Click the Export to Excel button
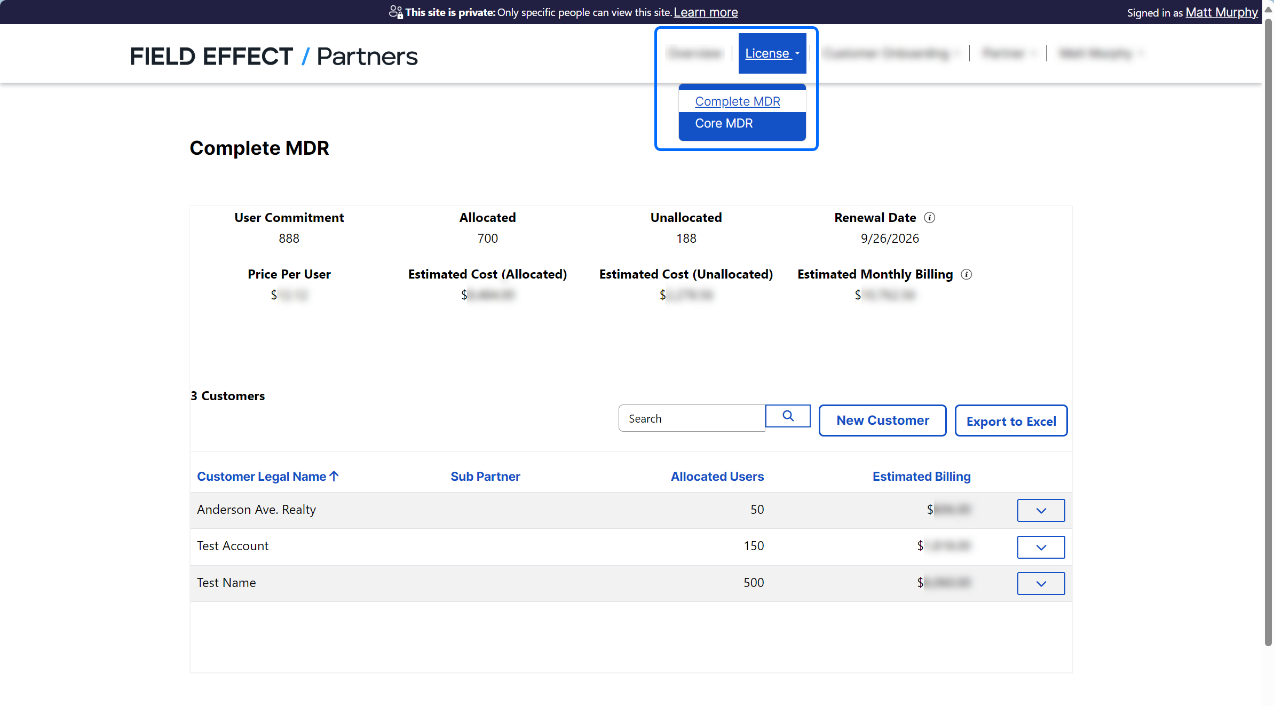1274x706 pixels. (1011, 421)
